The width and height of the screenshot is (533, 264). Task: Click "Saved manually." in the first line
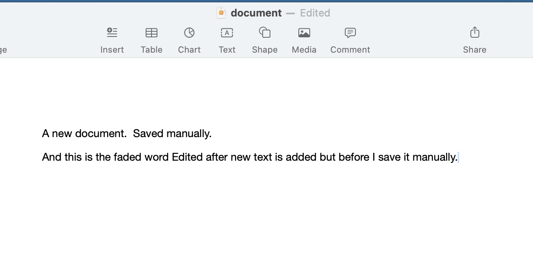[172, 134]
